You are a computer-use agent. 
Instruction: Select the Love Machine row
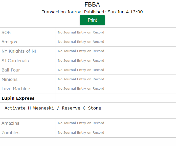pos(88,89)
